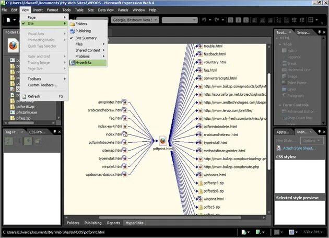Click the Attach Style Sheet icon
Screen dimensions: 329x238
pos(279,148)
